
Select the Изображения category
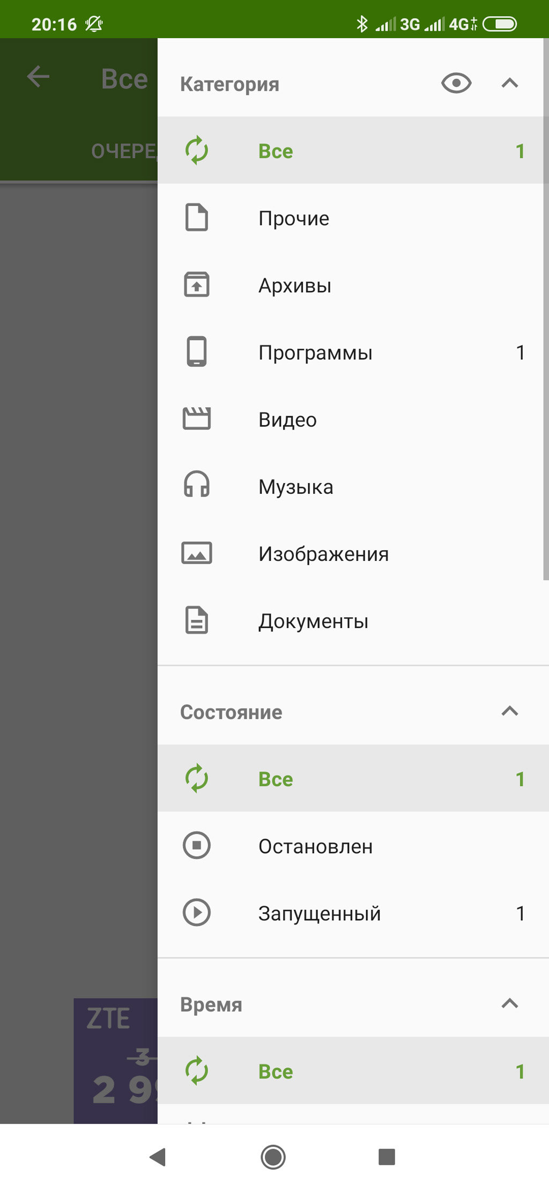coord(353,553)
